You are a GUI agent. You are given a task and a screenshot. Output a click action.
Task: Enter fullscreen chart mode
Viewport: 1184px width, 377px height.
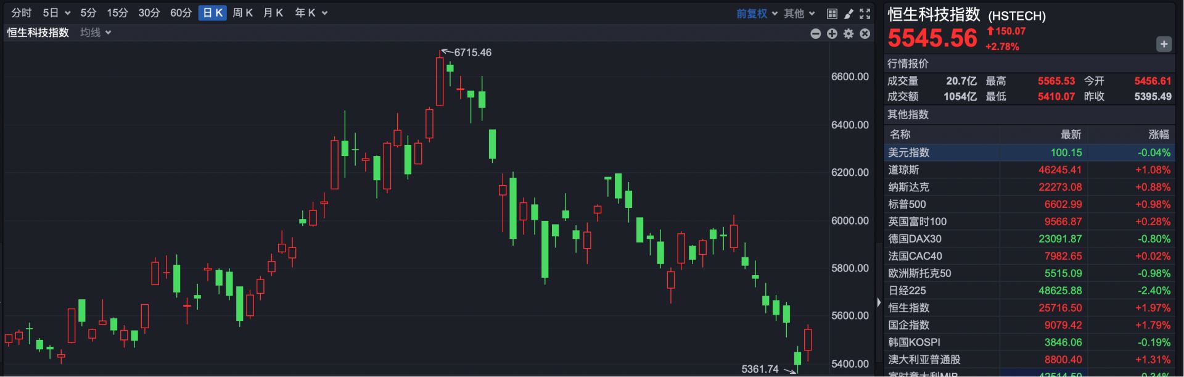(x=865, y=13)
